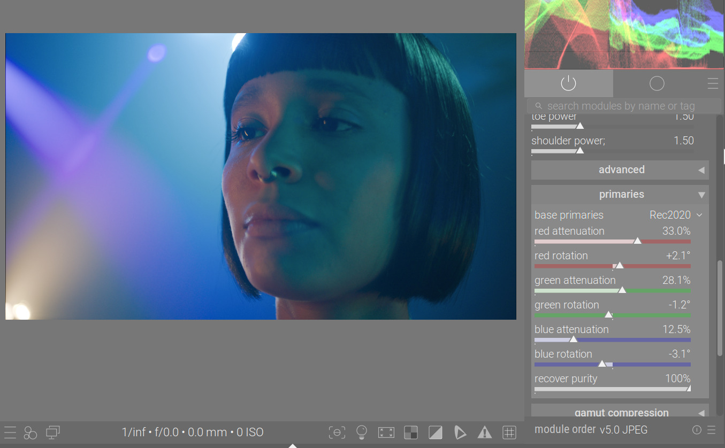Toggle focus peaking indicator

point(337,432)
